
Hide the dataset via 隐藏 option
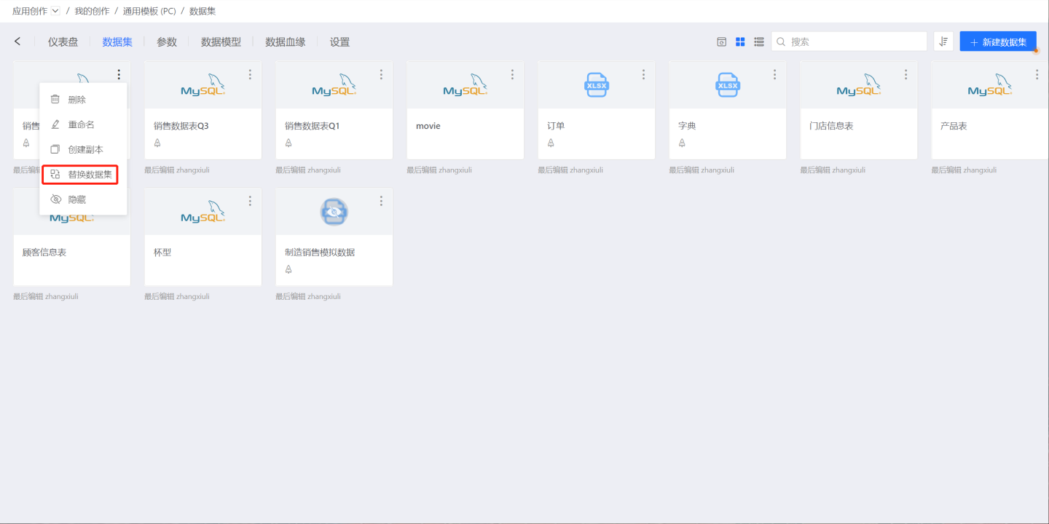76,199
